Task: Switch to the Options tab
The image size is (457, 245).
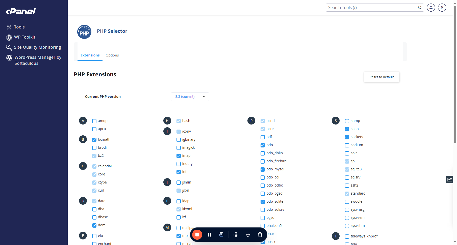Action: tap(112, 55)
